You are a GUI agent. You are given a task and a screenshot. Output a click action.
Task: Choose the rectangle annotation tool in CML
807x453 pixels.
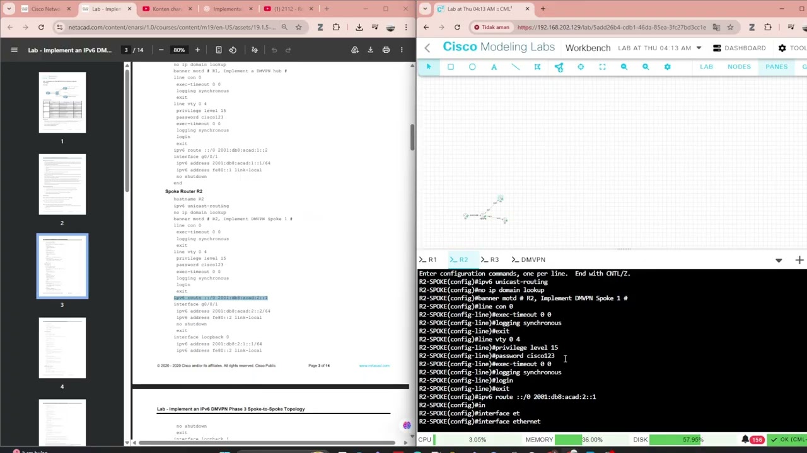click(x=451, y=67)
